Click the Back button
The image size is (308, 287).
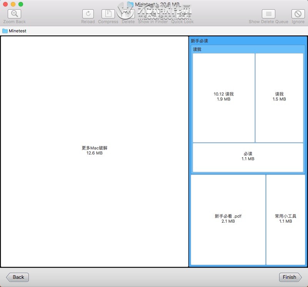point(17,277)
